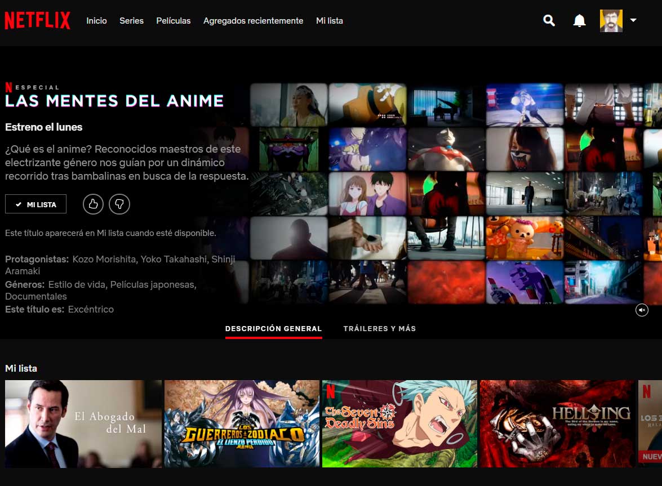Open Los Guerreros del Zodiaco thumbnail
662x486 pixels.
pyautogui.click(x=242, y=423)
